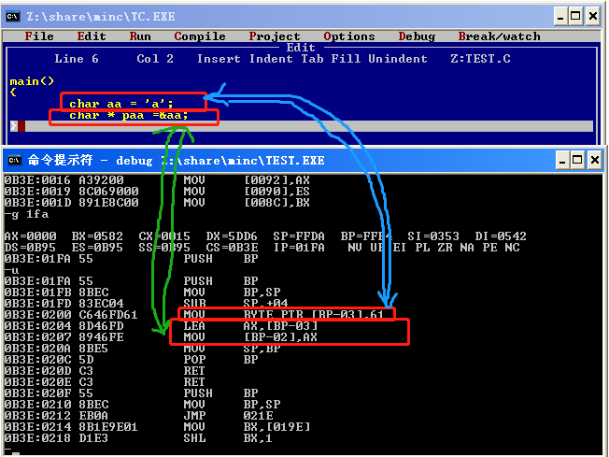Click the -g 1fa command line
The width and height of the screenshot is (609, 457).
pyautogui.click(x=26, y=214)
